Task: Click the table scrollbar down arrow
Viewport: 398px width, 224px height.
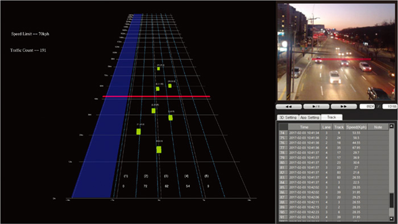Action: [392, 218]
